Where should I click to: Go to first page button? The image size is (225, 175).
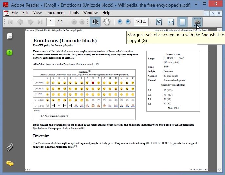pos(10,22)
